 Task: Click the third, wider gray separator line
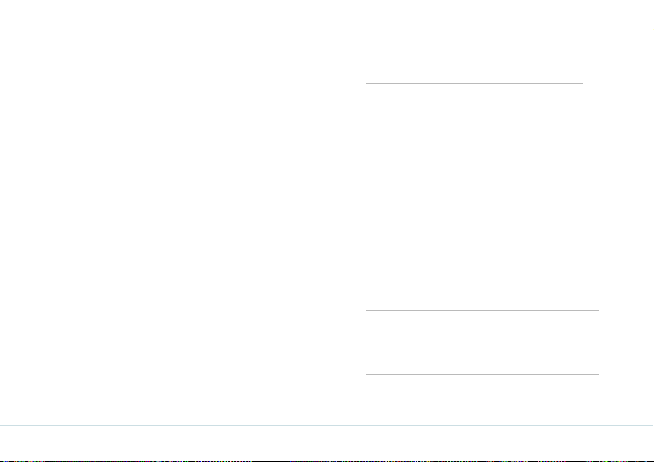pyautogui.click(x=482, y=310)
